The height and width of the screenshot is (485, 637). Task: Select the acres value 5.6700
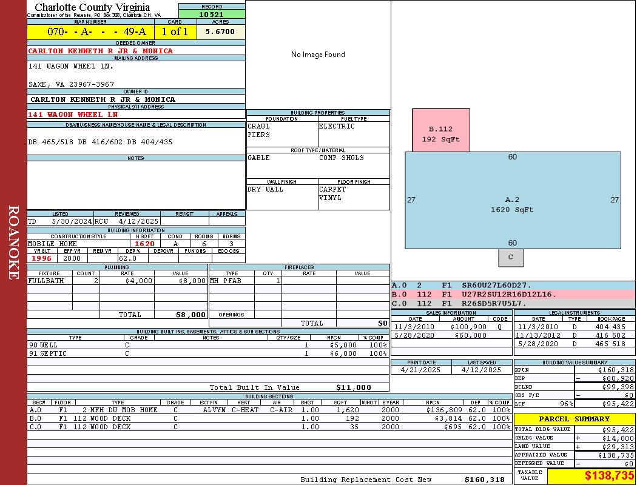220,32
